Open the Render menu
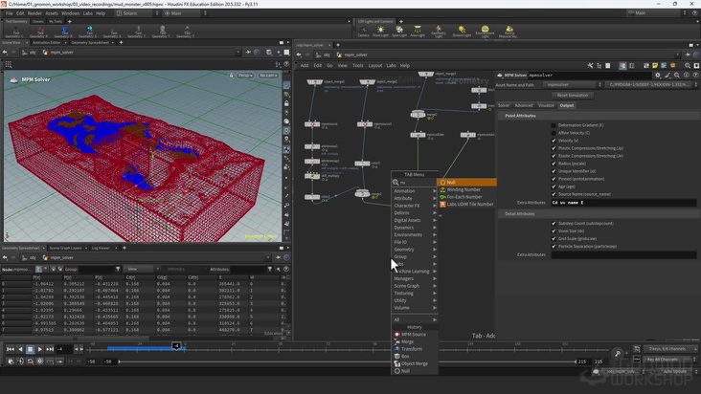 (x=34, y=13)
